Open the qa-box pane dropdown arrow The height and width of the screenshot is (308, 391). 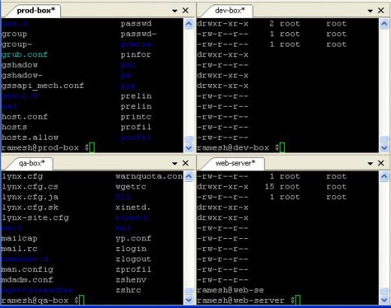(174, 164)
